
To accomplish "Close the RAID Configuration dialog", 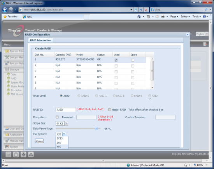I will (x=188, y=34).
